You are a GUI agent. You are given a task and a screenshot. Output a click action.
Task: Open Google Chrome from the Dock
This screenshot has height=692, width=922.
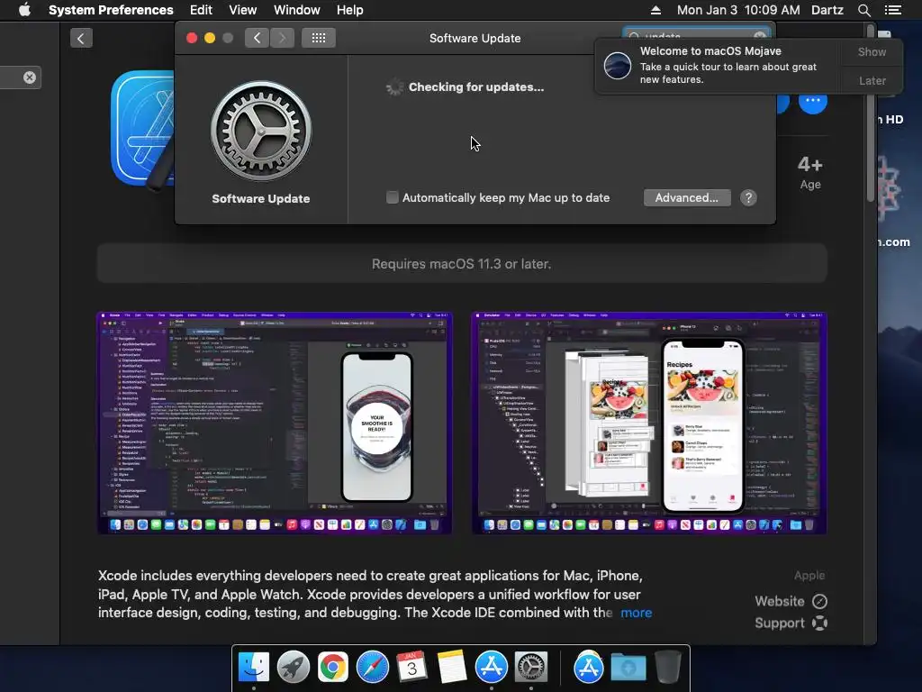click(333, 668)
